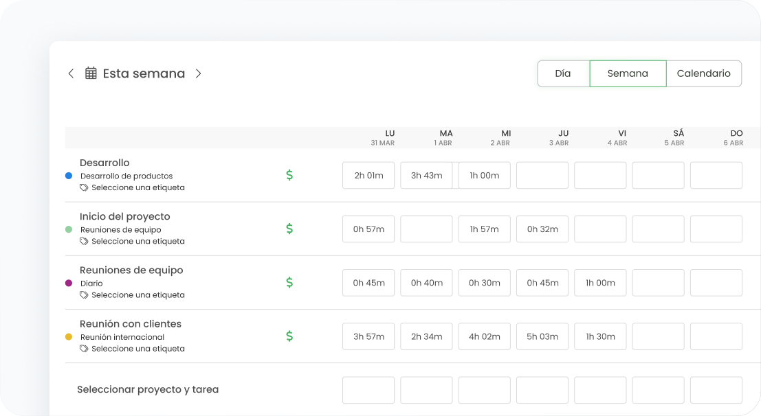
Task: Edit the 5h 03m Thursday entry
Action: pyautogui.click(x=542, y=336)
